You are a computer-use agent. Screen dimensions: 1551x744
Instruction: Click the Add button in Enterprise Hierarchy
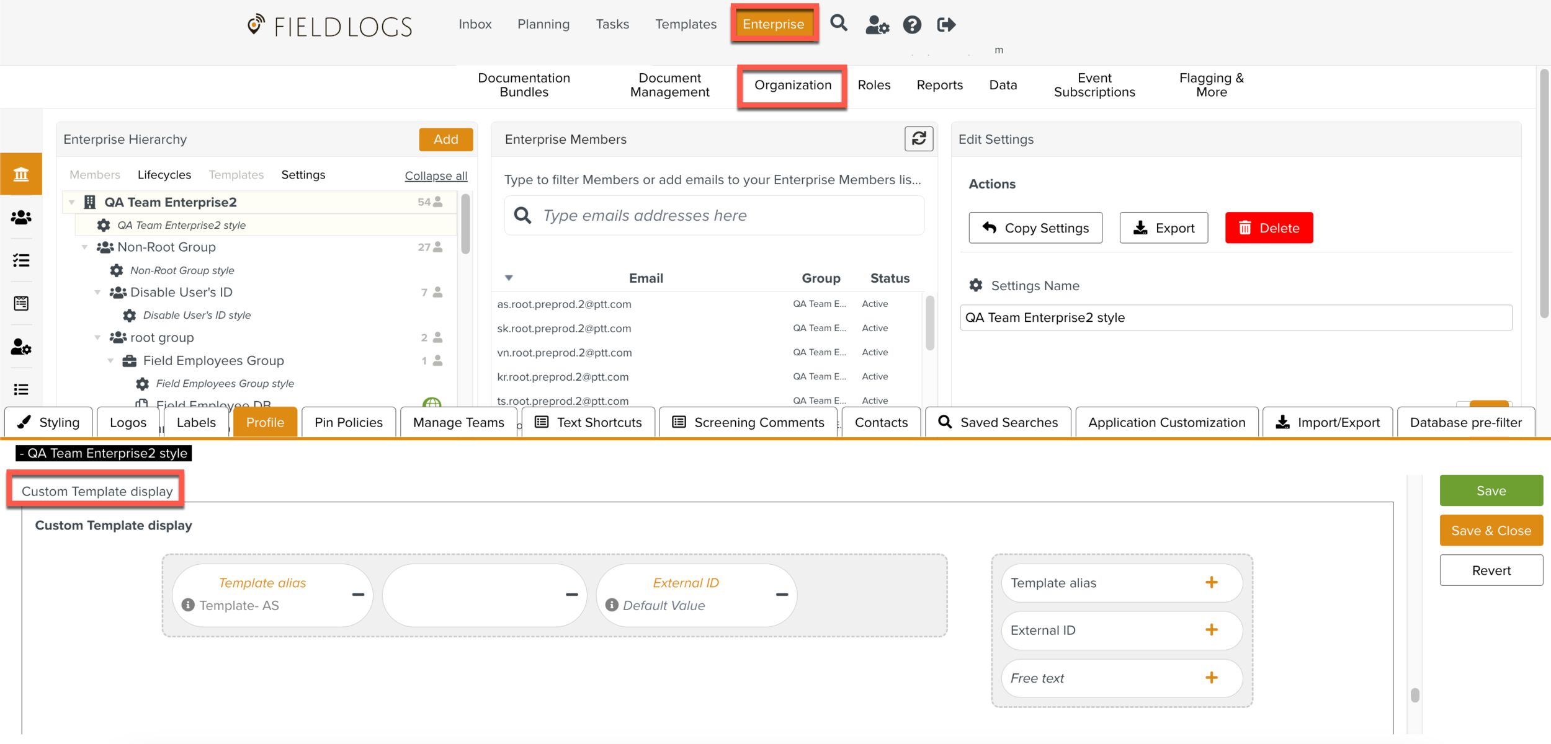click(445, 139)
